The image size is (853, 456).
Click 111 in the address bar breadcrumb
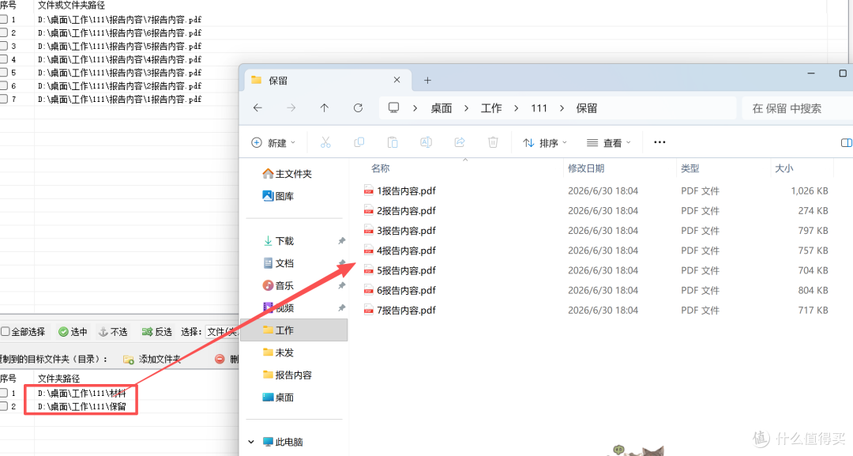pos(539,108)
